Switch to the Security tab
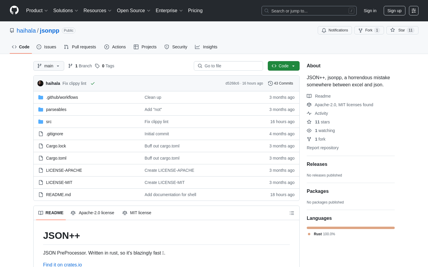The width and height of the screenshot is (428, 267). (176, 47)
